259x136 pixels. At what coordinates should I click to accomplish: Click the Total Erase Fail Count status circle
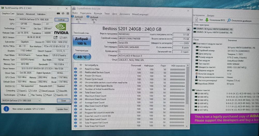[75, 126]
